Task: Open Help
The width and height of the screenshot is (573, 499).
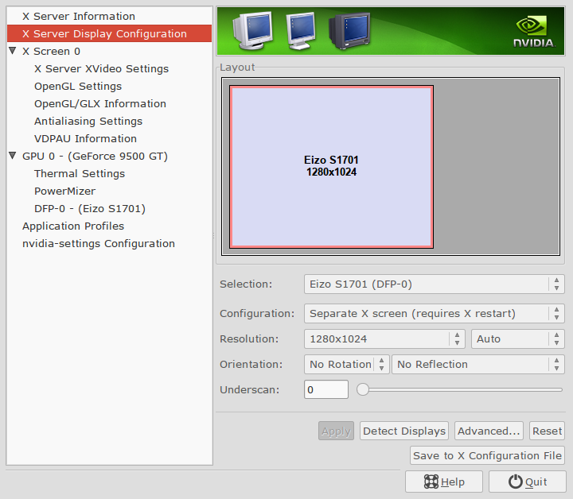Action: [444, 482]
